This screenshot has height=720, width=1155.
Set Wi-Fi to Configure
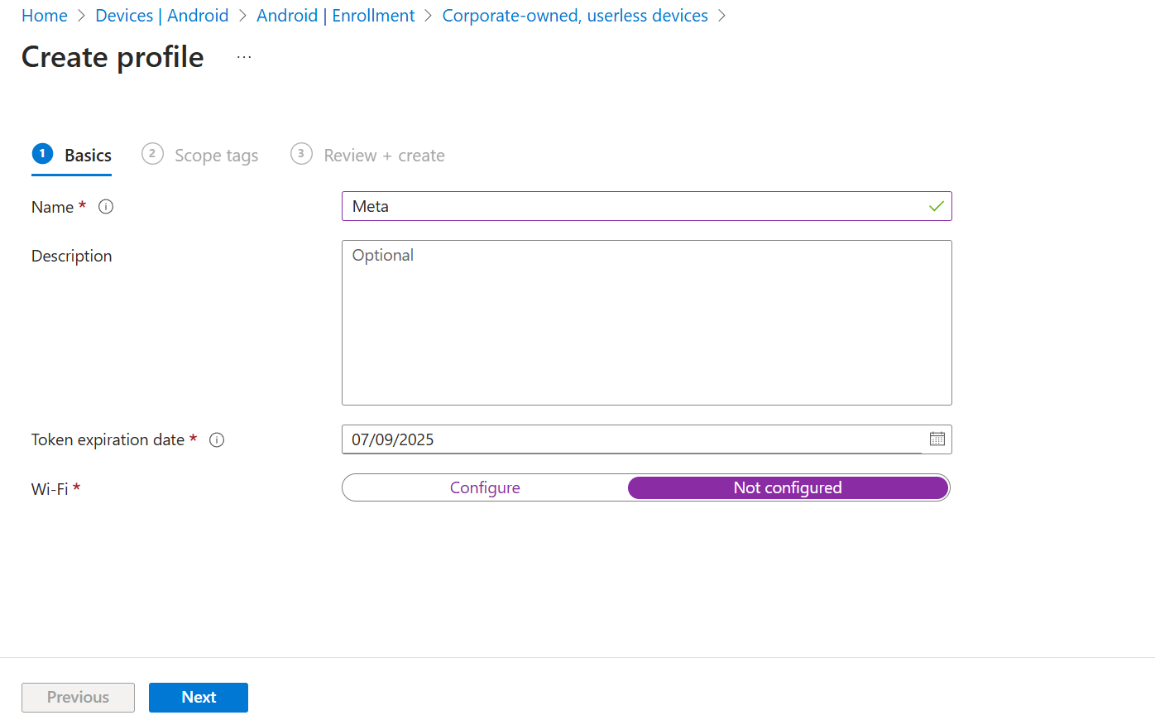[485, 487]
